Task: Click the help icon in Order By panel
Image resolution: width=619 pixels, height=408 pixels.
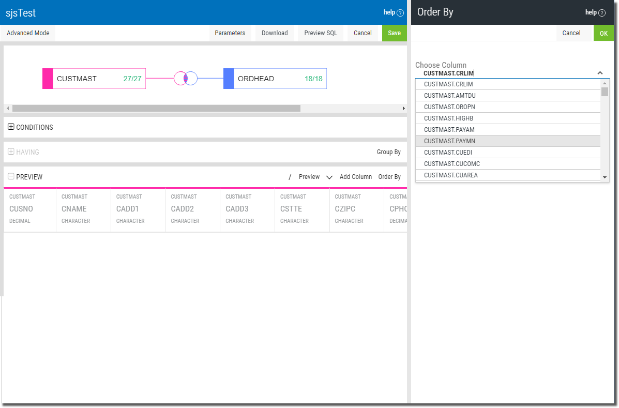Action: coord(602,12)
